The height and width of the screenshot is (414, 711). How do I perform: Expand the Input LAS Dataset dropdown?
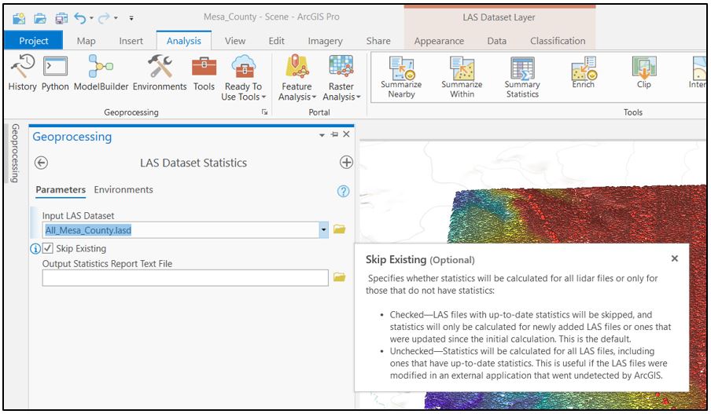(324, 230)
